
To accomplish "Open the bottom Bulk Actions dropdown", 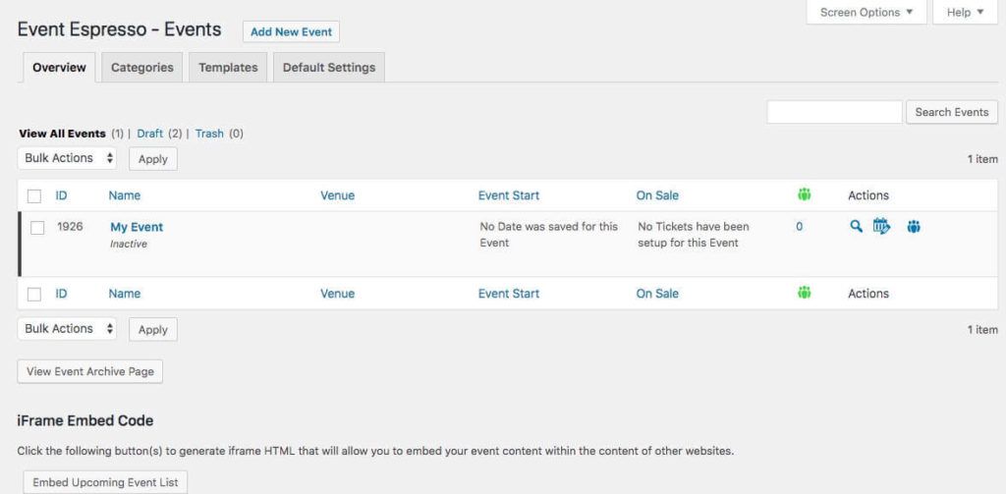I will click(x=67, y=329).
